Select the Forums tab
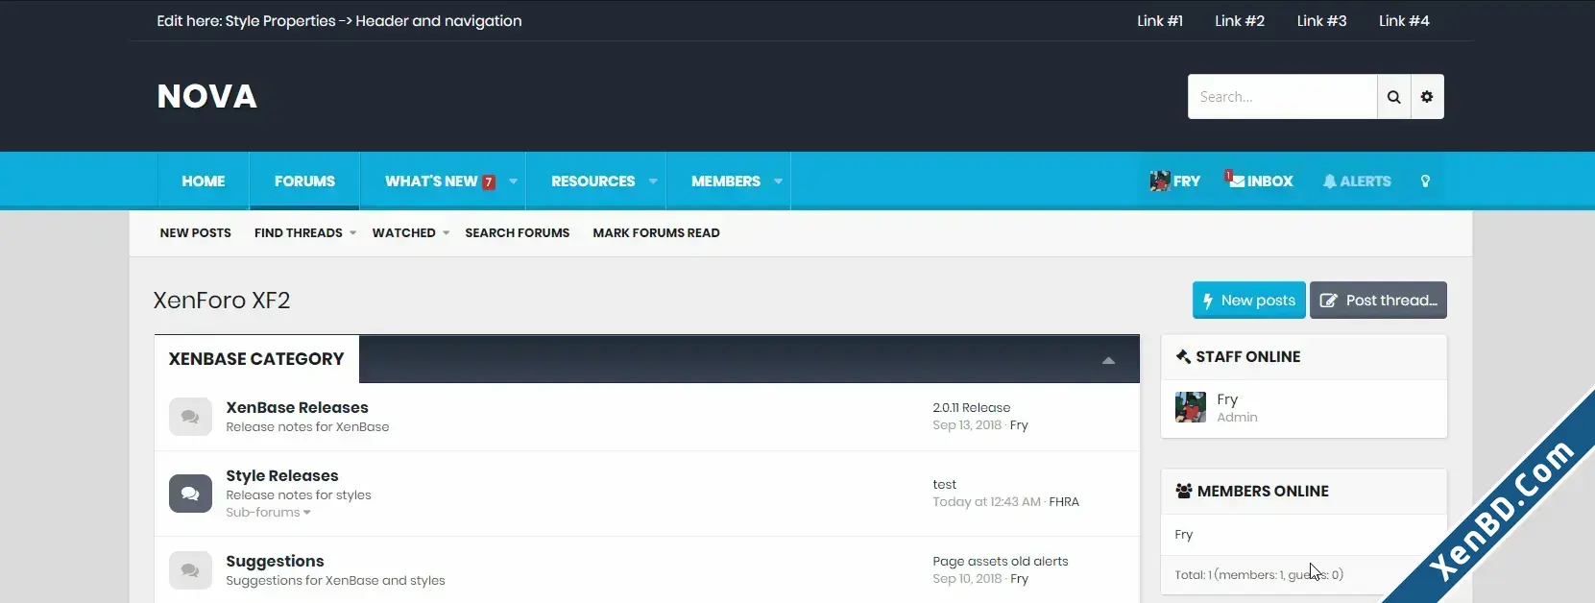The height and width of the screenshot is (603, 1595). pos(304,181)
